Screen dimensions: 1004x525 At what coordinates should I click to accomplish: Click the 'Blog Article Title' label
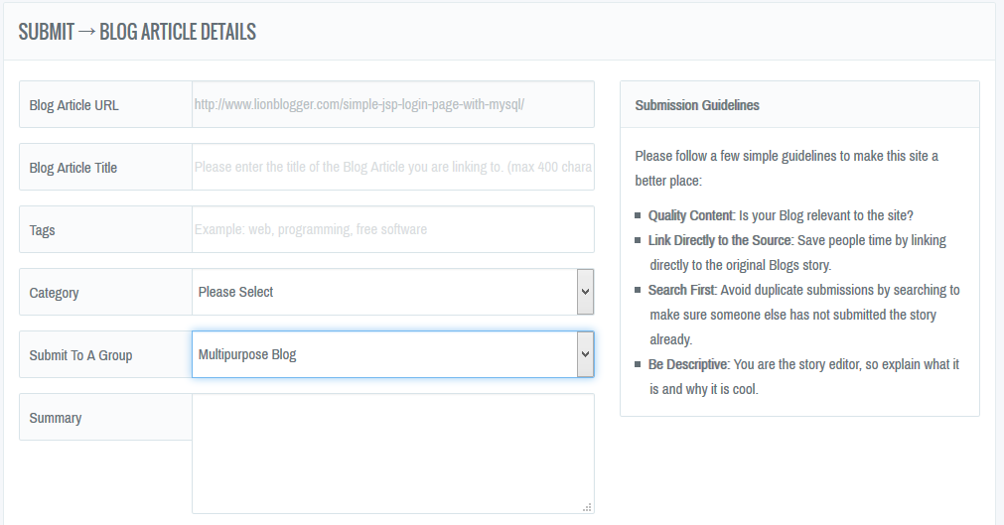73,168
